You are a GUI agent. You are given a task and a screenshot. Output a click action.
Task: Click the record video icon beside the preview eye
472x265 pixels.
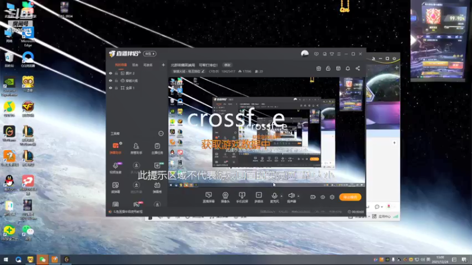313,197
